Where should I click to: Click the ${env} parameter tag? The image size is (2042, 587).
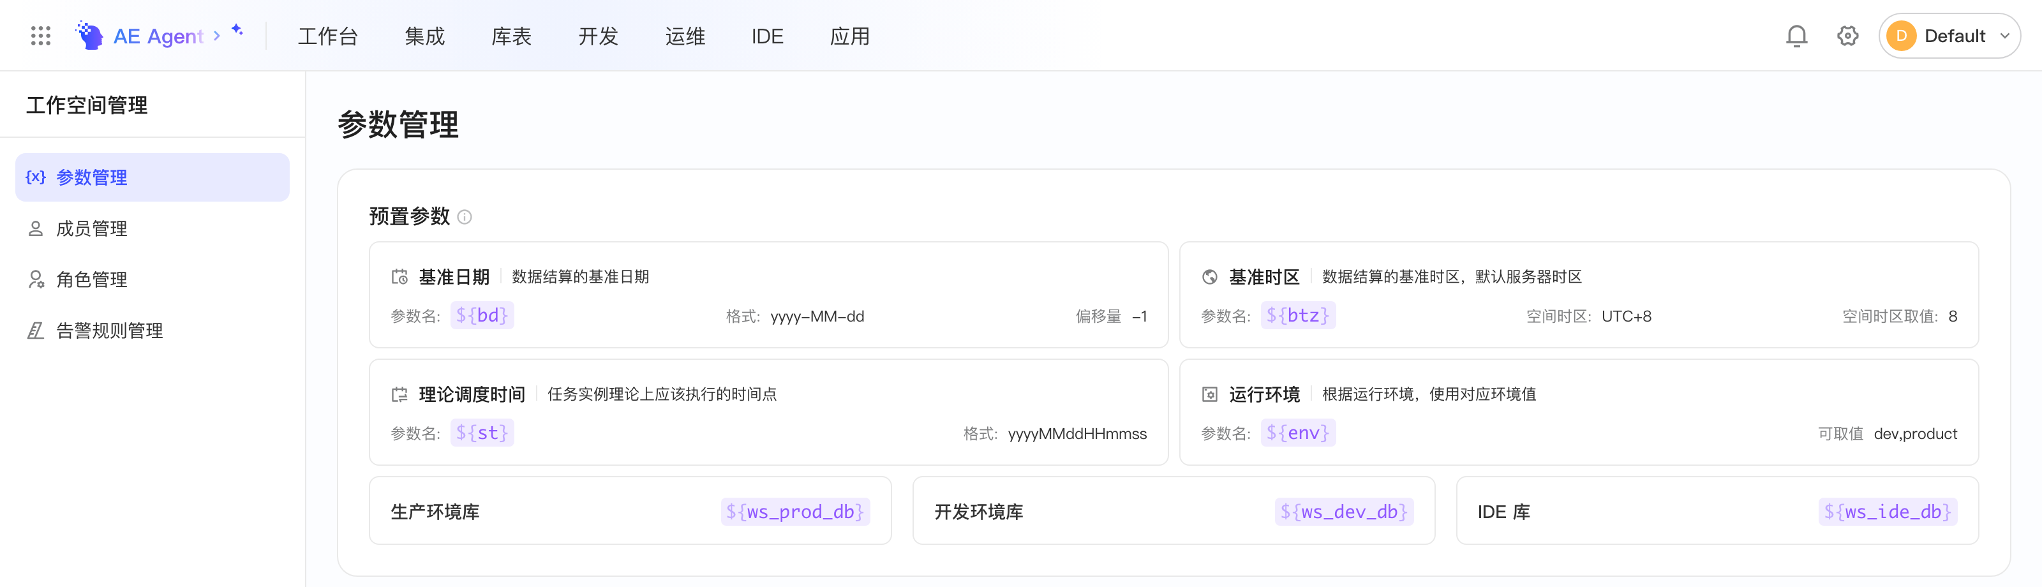pos(1298,433)
